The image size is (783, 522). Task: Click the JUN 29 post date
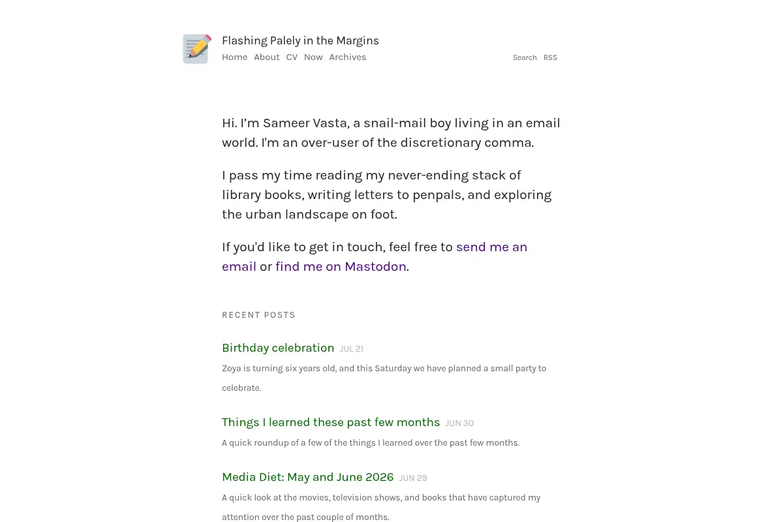[x=413, y=478]
